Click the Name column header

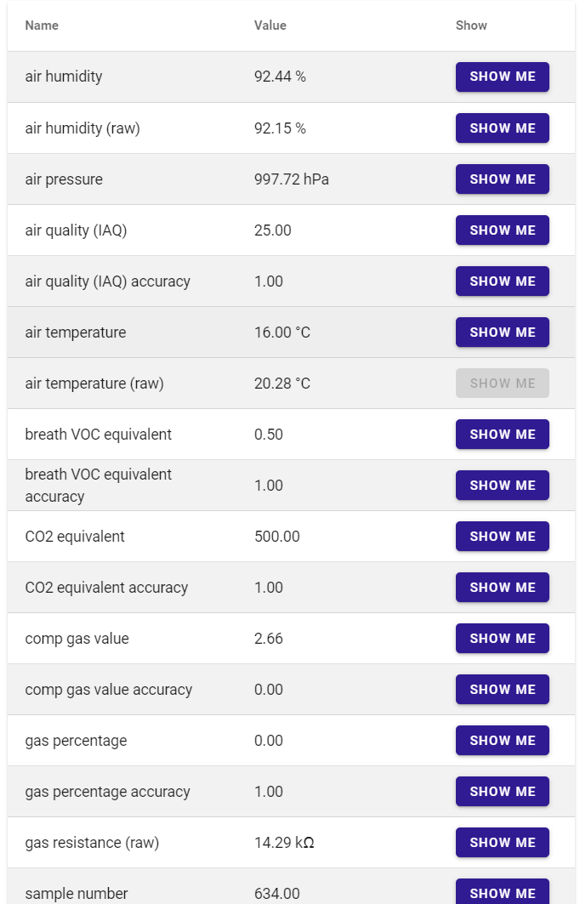point(42,26)
